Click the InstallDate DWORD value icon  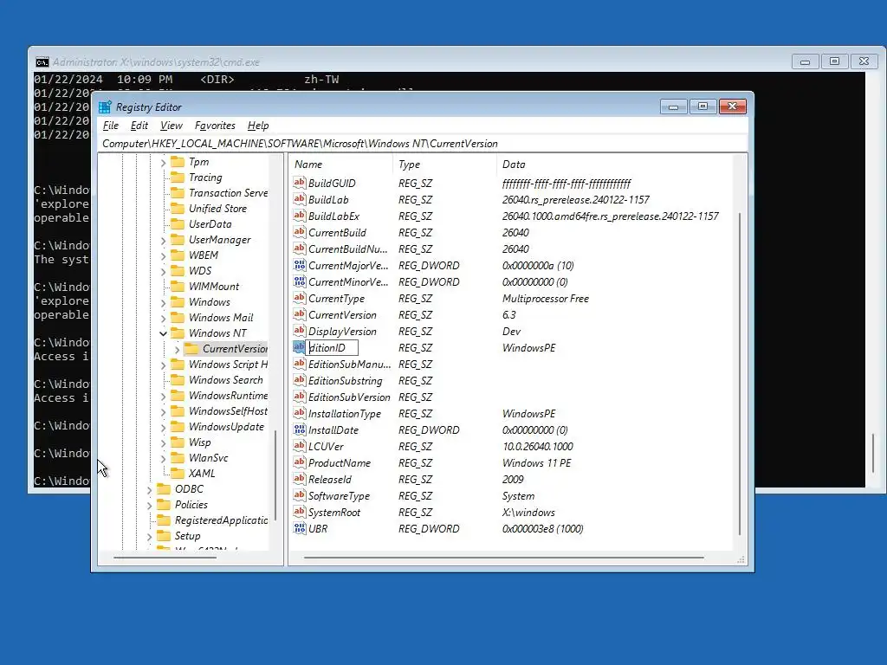[299, 429]
